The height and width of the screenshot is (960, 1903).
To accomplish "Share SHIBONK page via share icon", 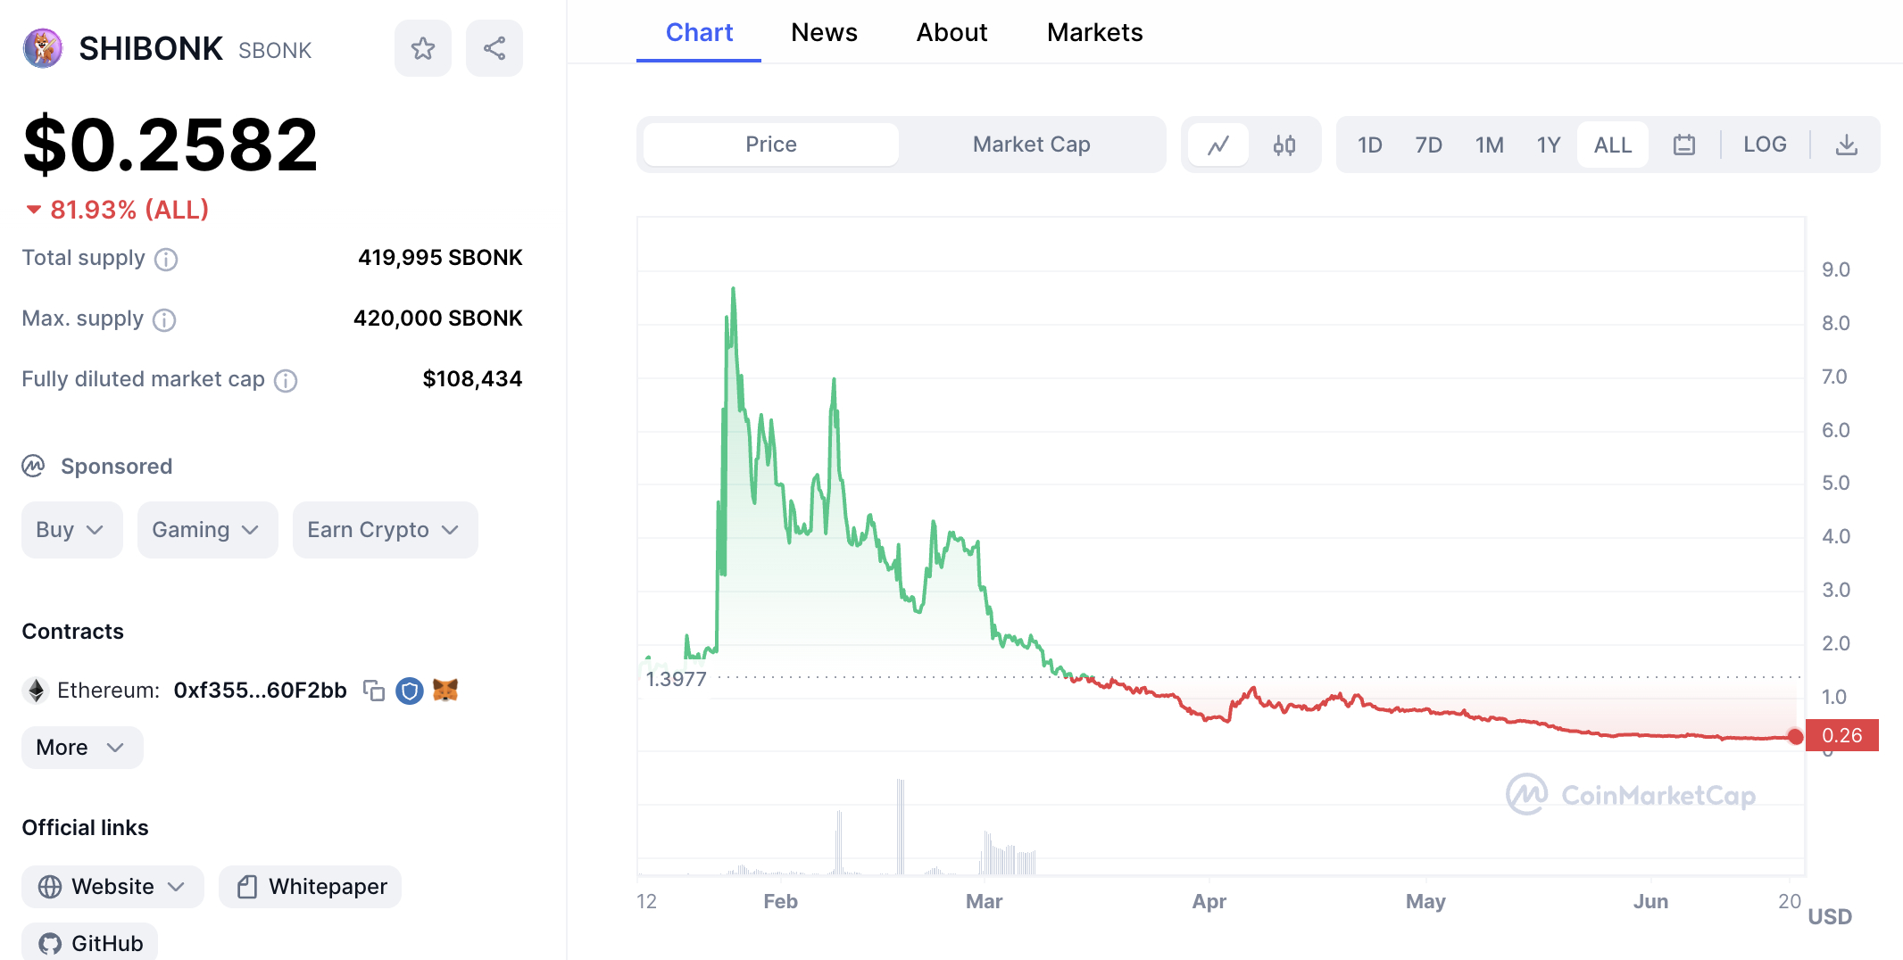I will coord(494,48).
